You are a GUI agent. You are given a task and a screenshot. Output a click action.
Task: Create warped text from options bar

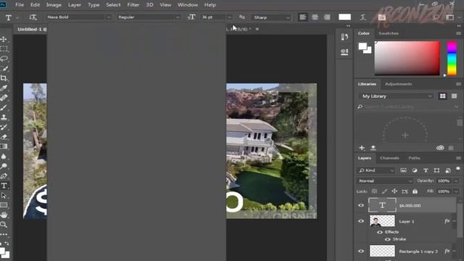[x=362, y=17]
